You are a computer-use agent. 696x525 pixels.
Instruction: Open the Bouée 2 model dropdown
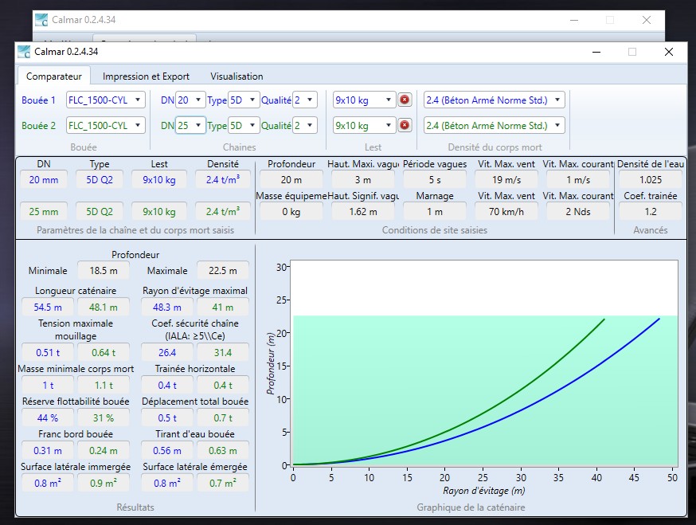106,126
